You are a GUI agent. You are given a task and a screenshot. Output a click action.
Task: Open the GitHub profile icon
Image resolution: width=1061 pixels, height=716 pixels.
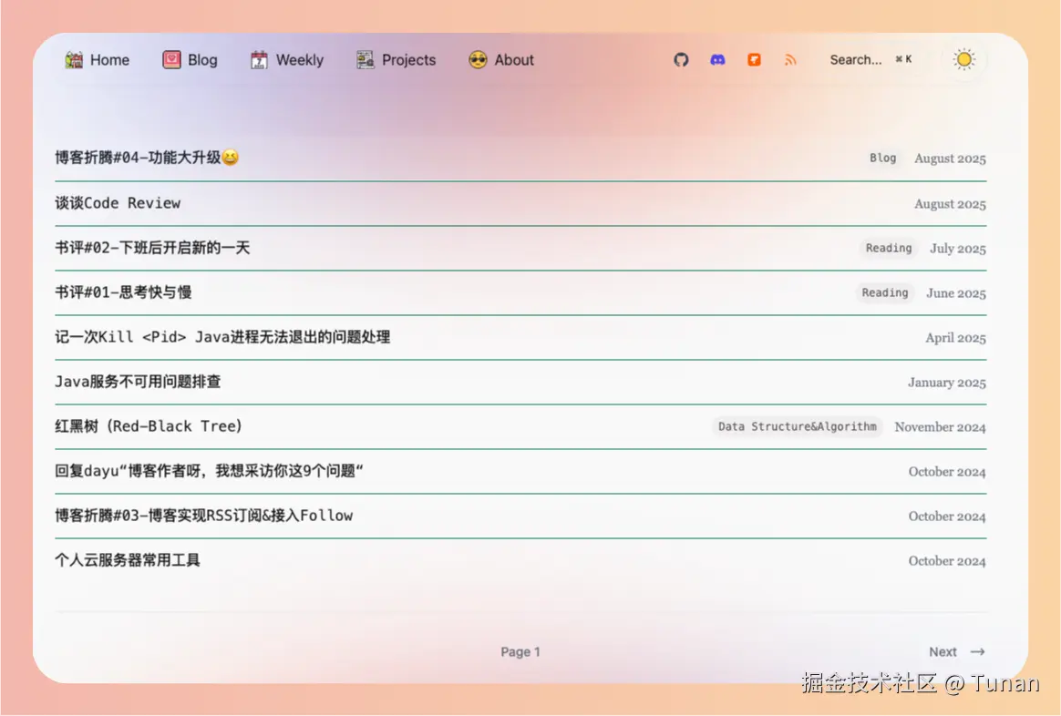[681, 59]
